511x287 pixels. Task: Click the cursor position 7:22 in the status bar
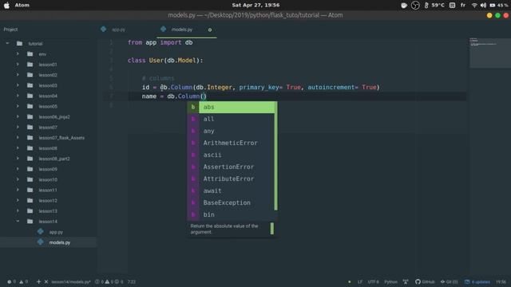[x=131, y=281]
